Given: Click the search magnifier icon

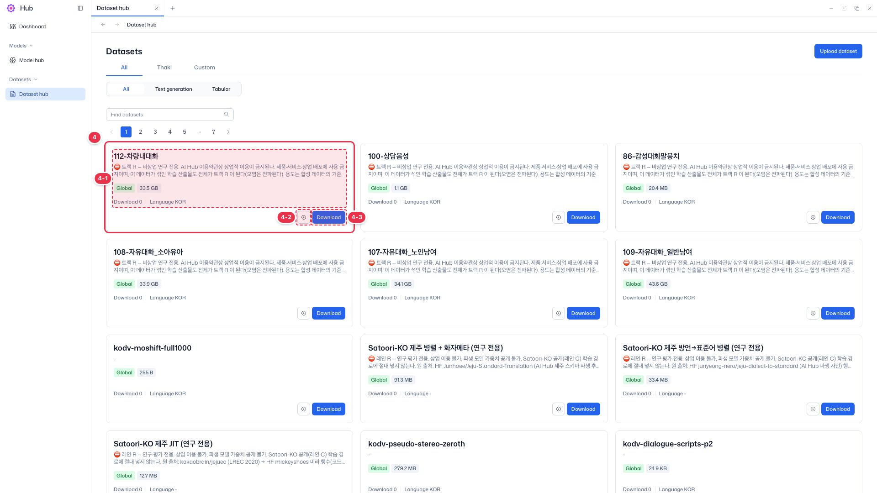Looking at the screenshot, I should 227,114.
